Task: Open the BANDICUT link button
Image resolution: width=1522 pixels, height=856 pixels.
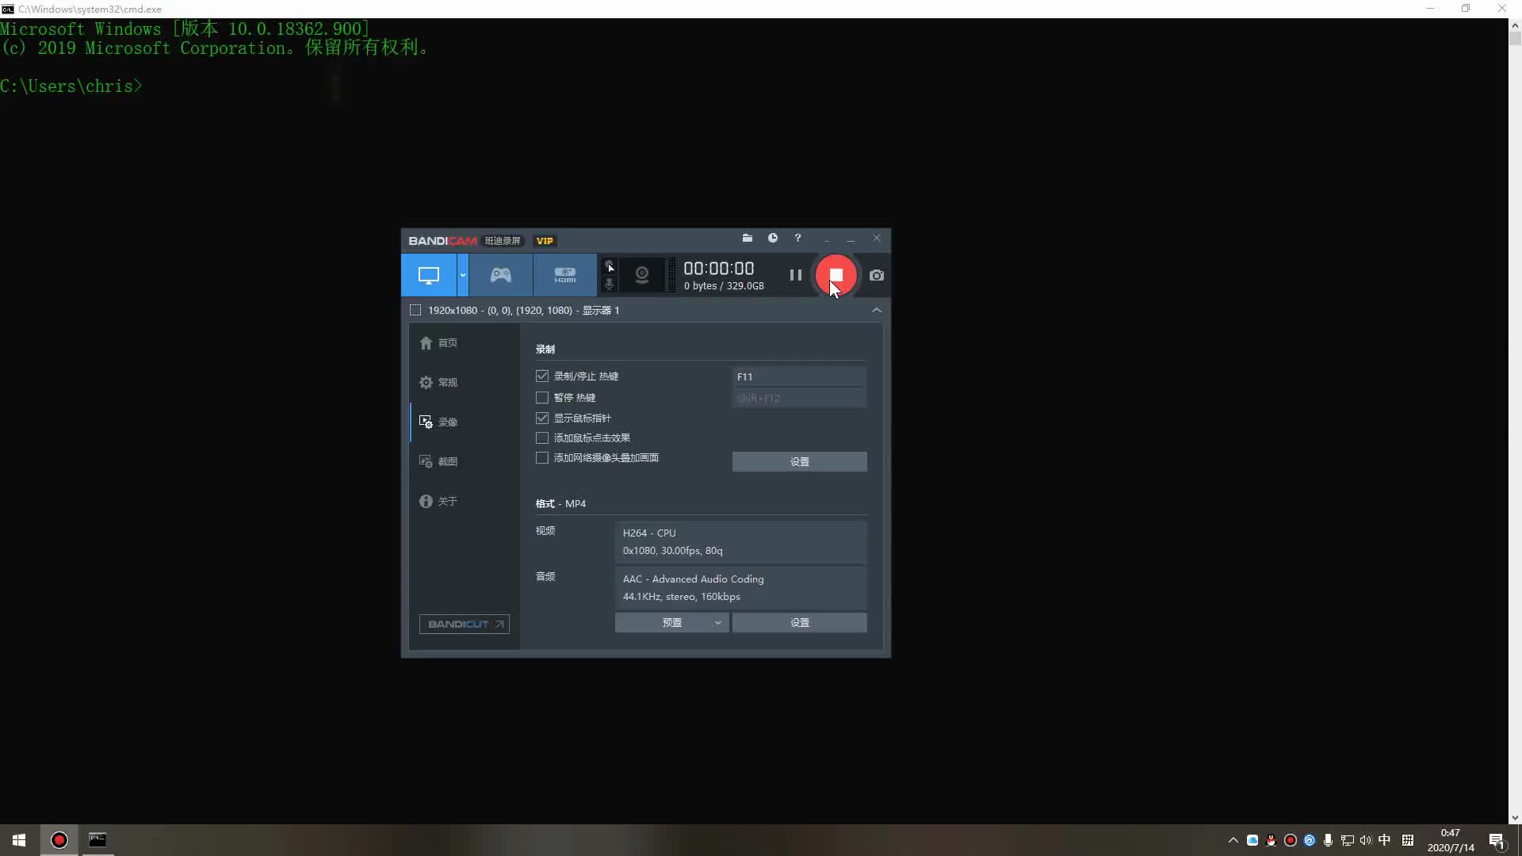Action: tap(465, 624)
